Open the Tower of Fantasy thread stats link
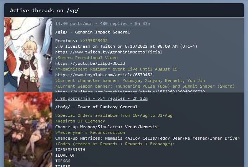The height and width of the screenshot is (167, 248). 102,98
